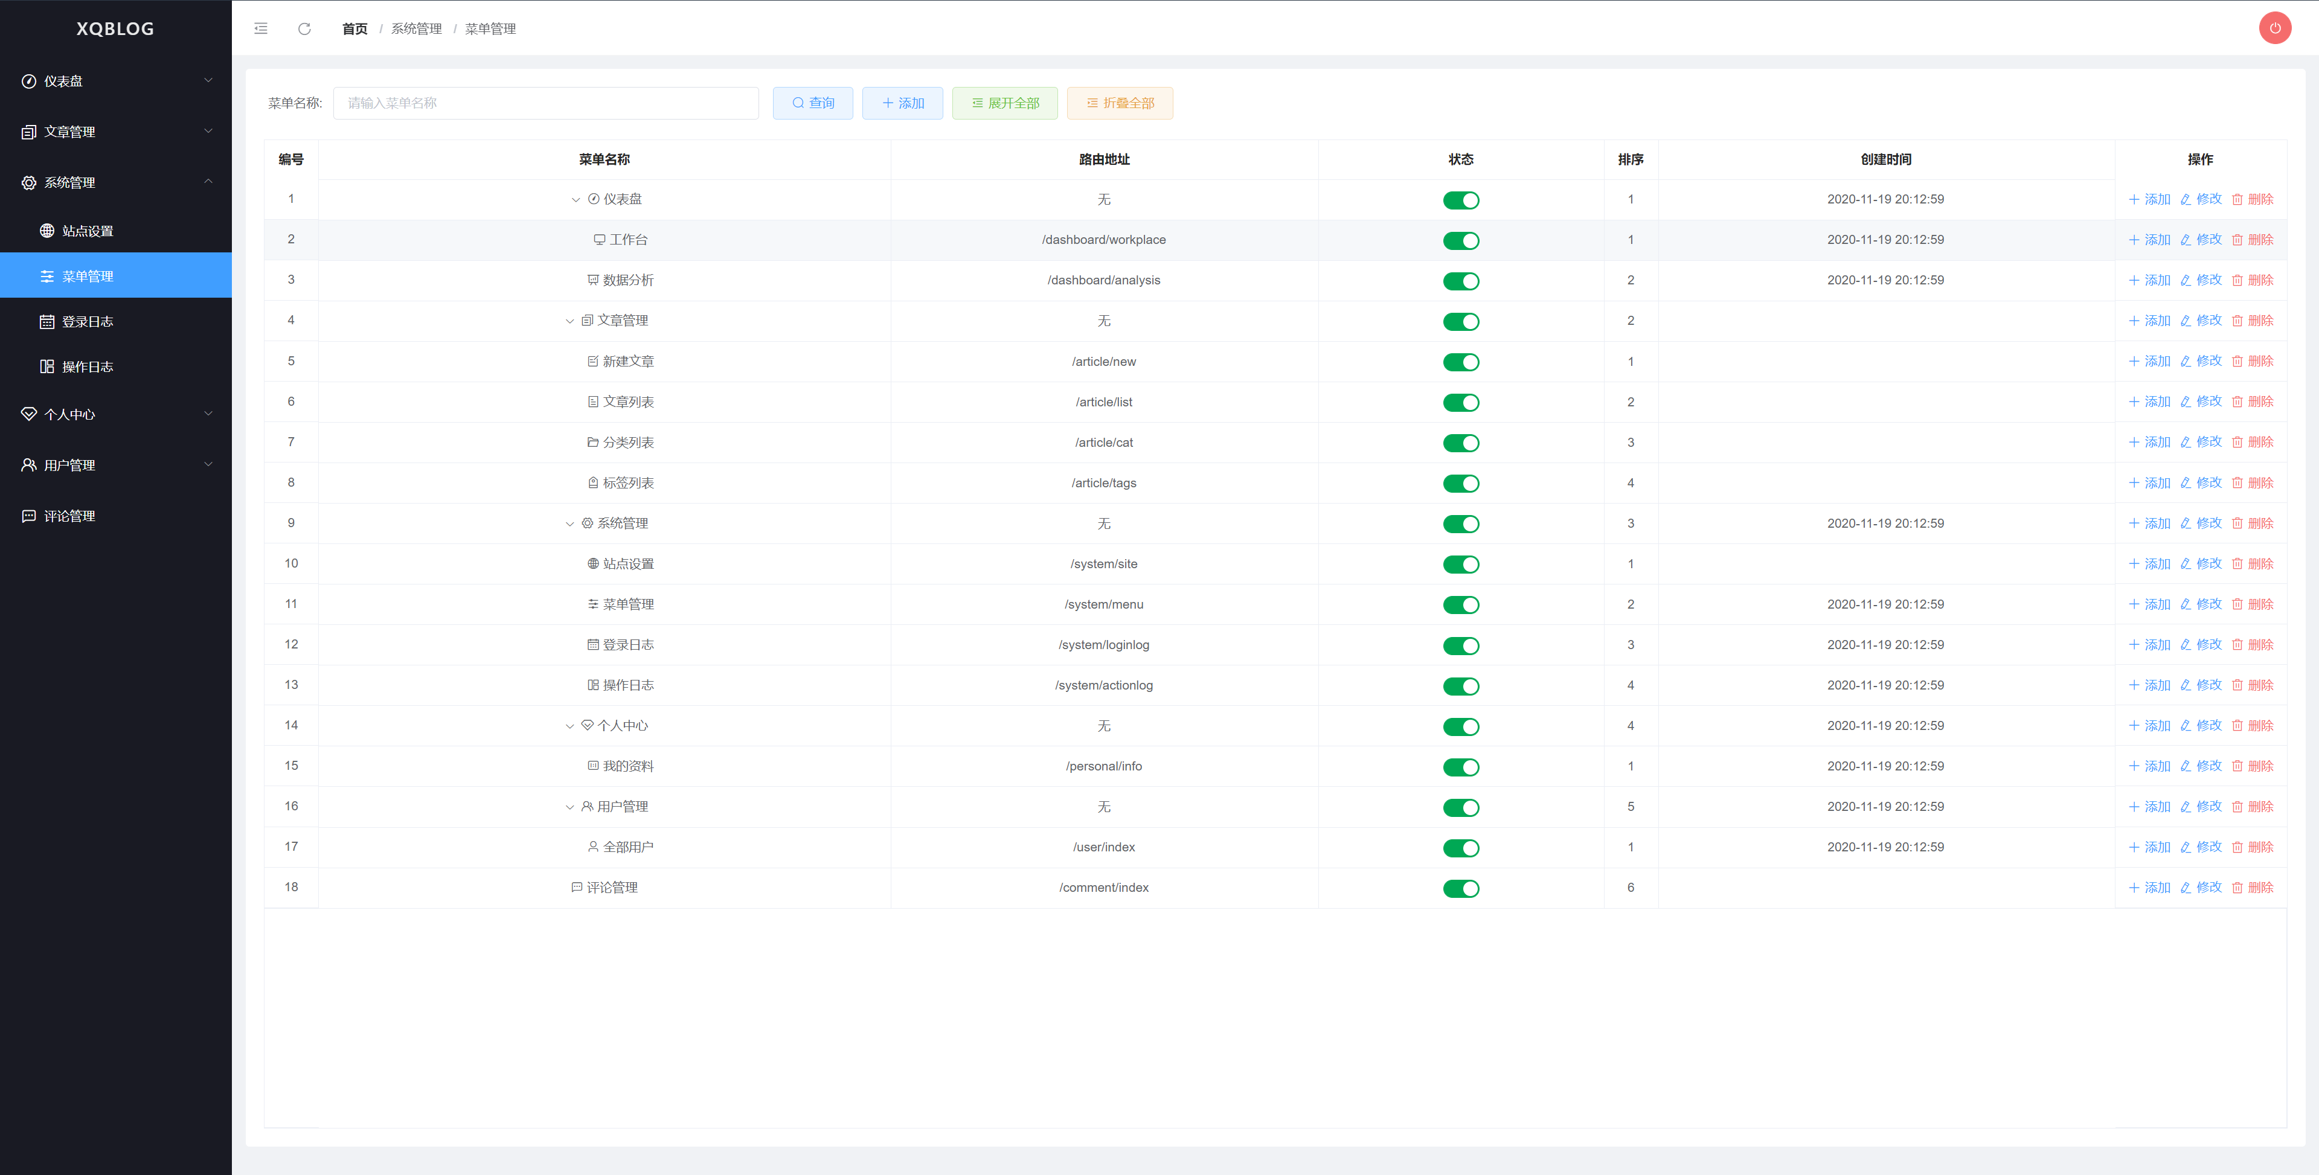Viewport: 2319px width, 1175px height.
Task: Open 登录日志 in the sidebar
Action: [x=88, y=321]
